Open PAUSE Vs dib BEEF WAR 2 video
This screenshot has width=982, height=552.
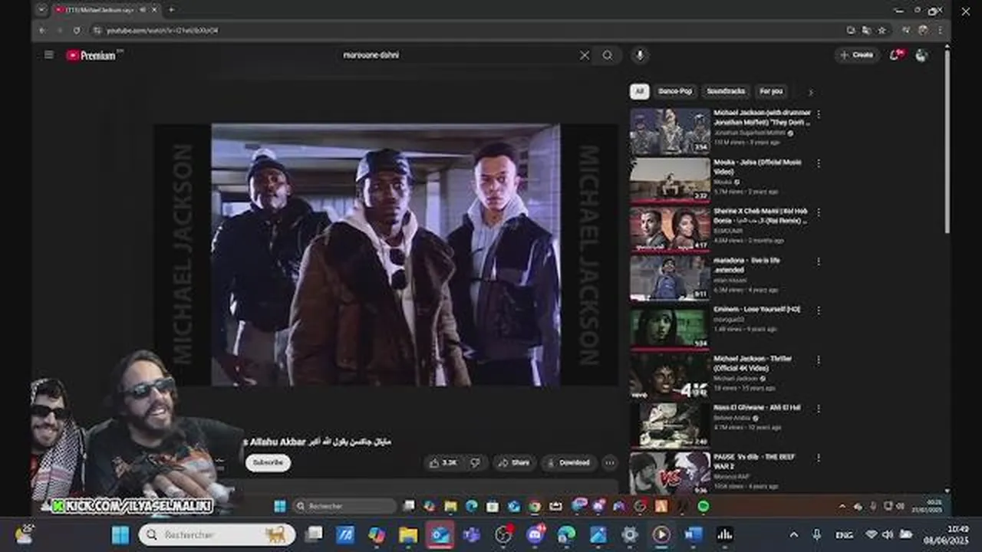[x=671, y=474]
